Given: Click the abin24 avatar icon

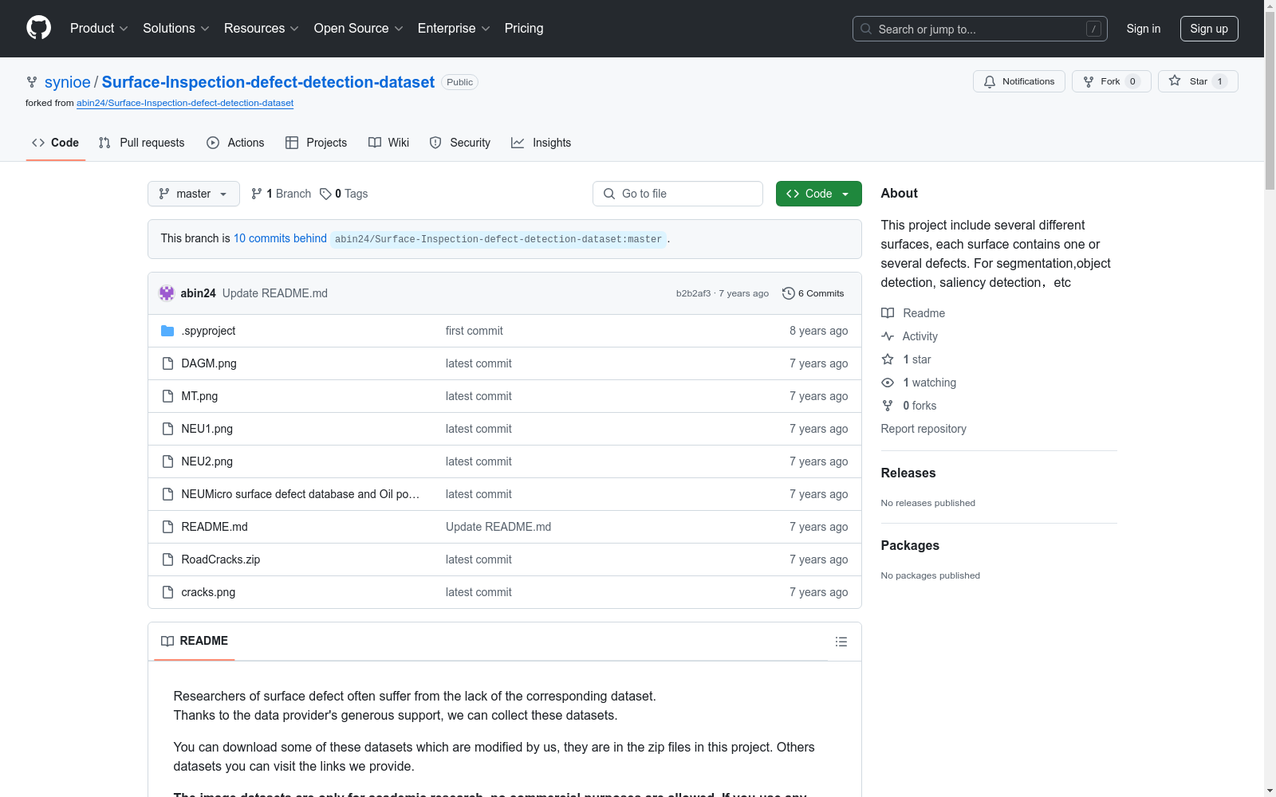Looking at the screenshot, I should (x=167, y=293).
